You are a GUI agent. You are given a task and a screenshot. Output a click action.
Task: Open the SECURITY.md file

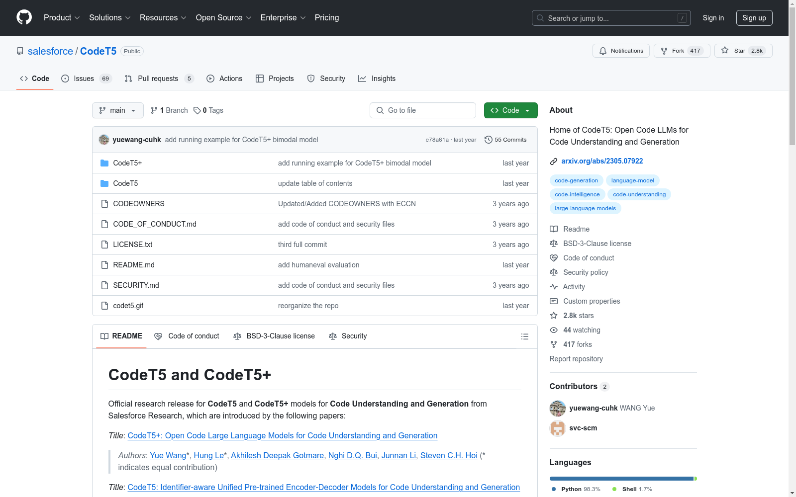(136, 285)
